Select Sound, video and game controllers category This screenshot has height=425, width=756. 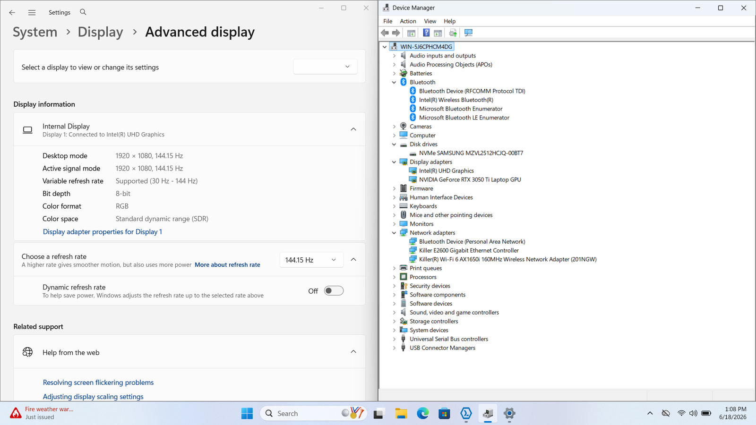coord(454,313)
